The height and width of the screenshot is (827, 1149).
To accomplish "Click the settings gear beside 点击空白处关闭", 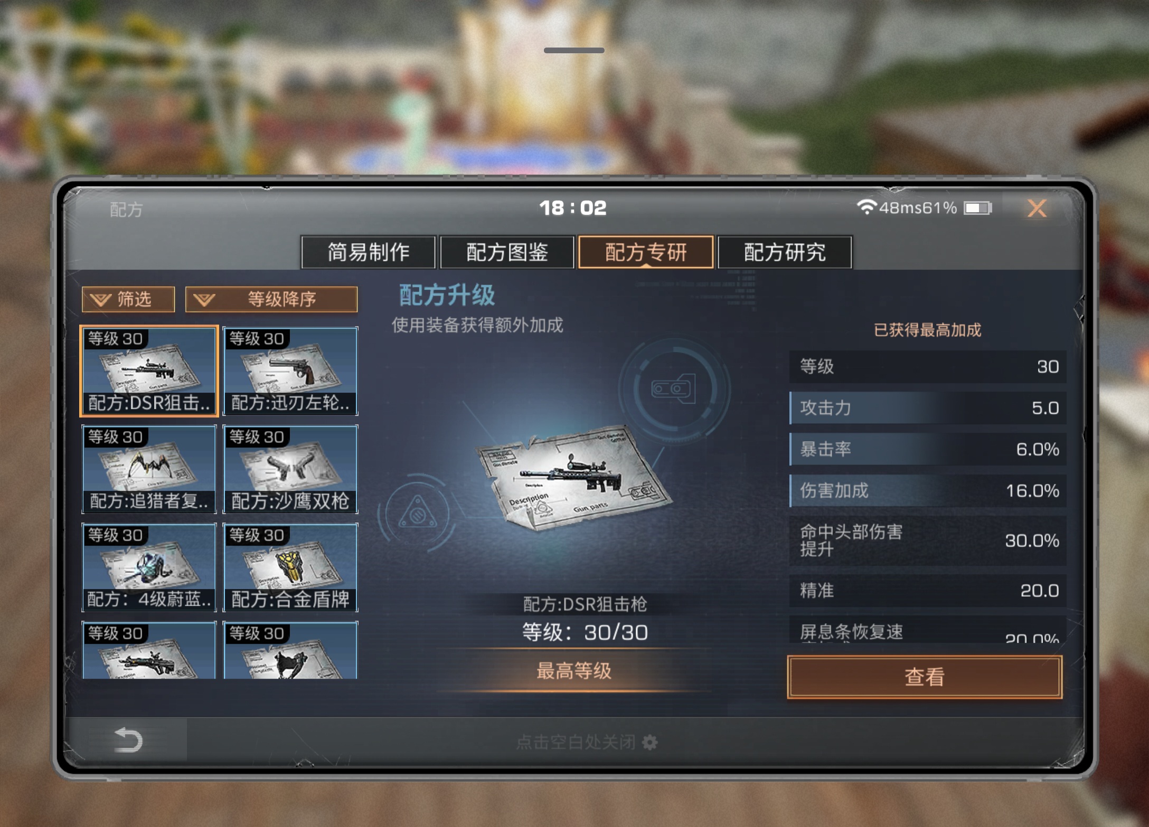I will (650, 742).
